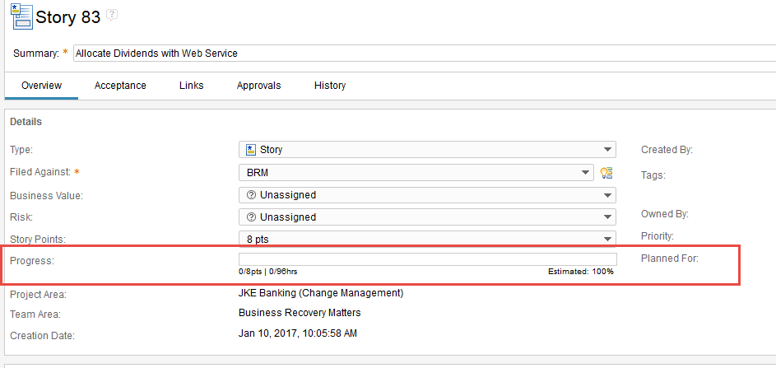Click the JKE Banking project area text

[x=321, y=293]
